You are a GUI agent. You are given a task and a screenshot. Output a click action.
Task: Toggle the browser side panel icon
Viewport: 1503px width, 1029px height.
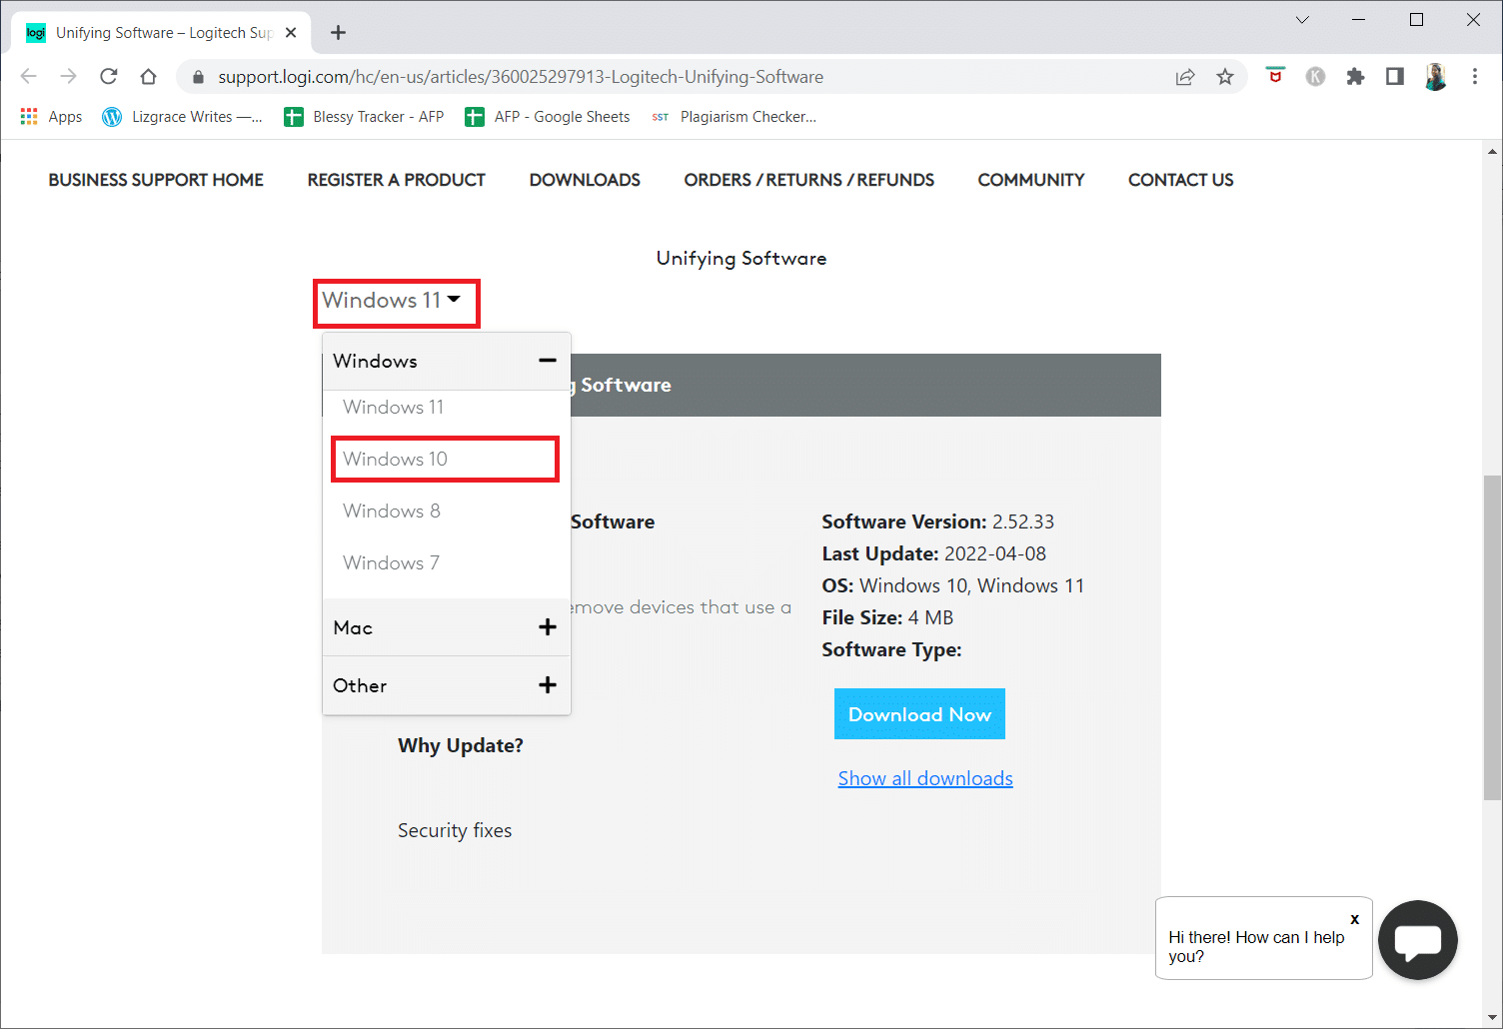point(1395,77)
